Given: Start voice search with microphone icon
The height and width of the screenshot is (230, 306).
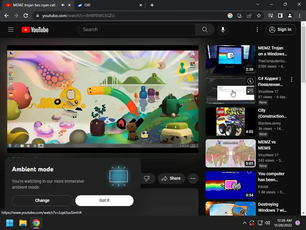Looking at the screenshot, I should pyautogui.click(x=223, y=30).
